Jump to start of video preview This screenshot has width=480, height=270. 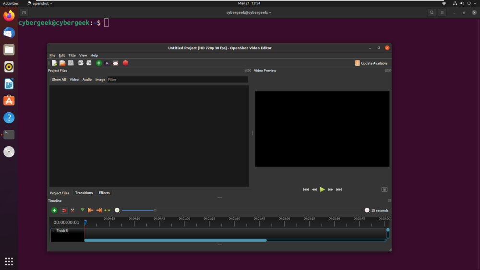306,189
